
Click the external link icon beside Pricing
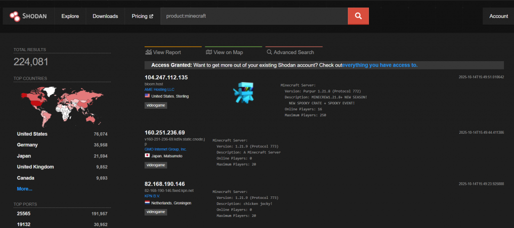coord(151,17)
